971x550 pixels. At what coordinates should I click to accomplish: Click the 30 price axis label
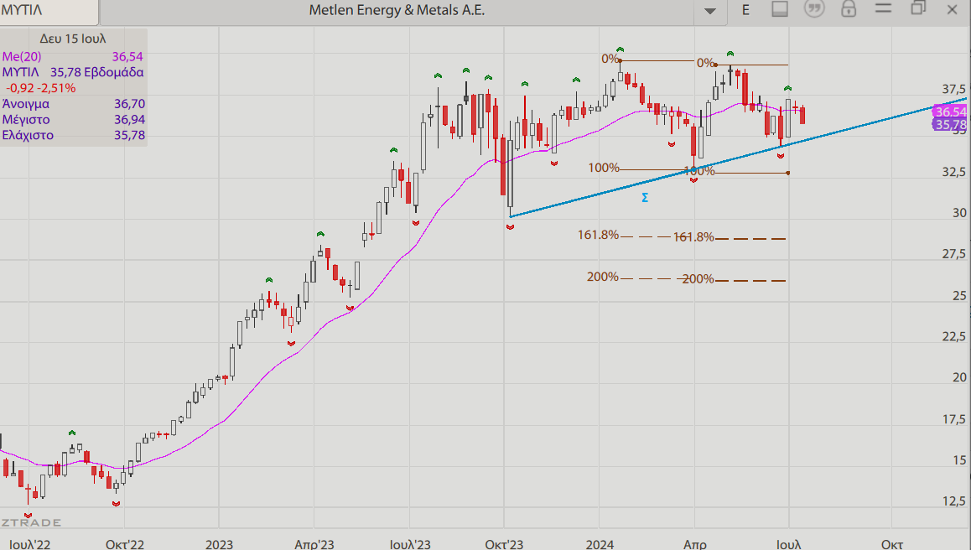click(959, 213)
